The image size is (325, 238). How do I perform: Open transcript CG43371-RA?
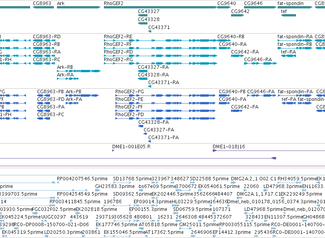point(164,83)
